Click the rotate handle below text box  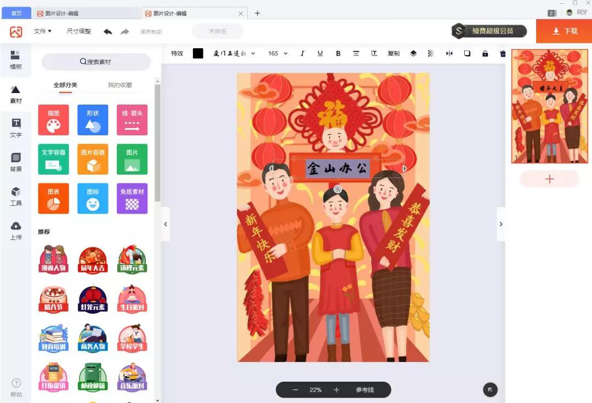tap(338, 189)
